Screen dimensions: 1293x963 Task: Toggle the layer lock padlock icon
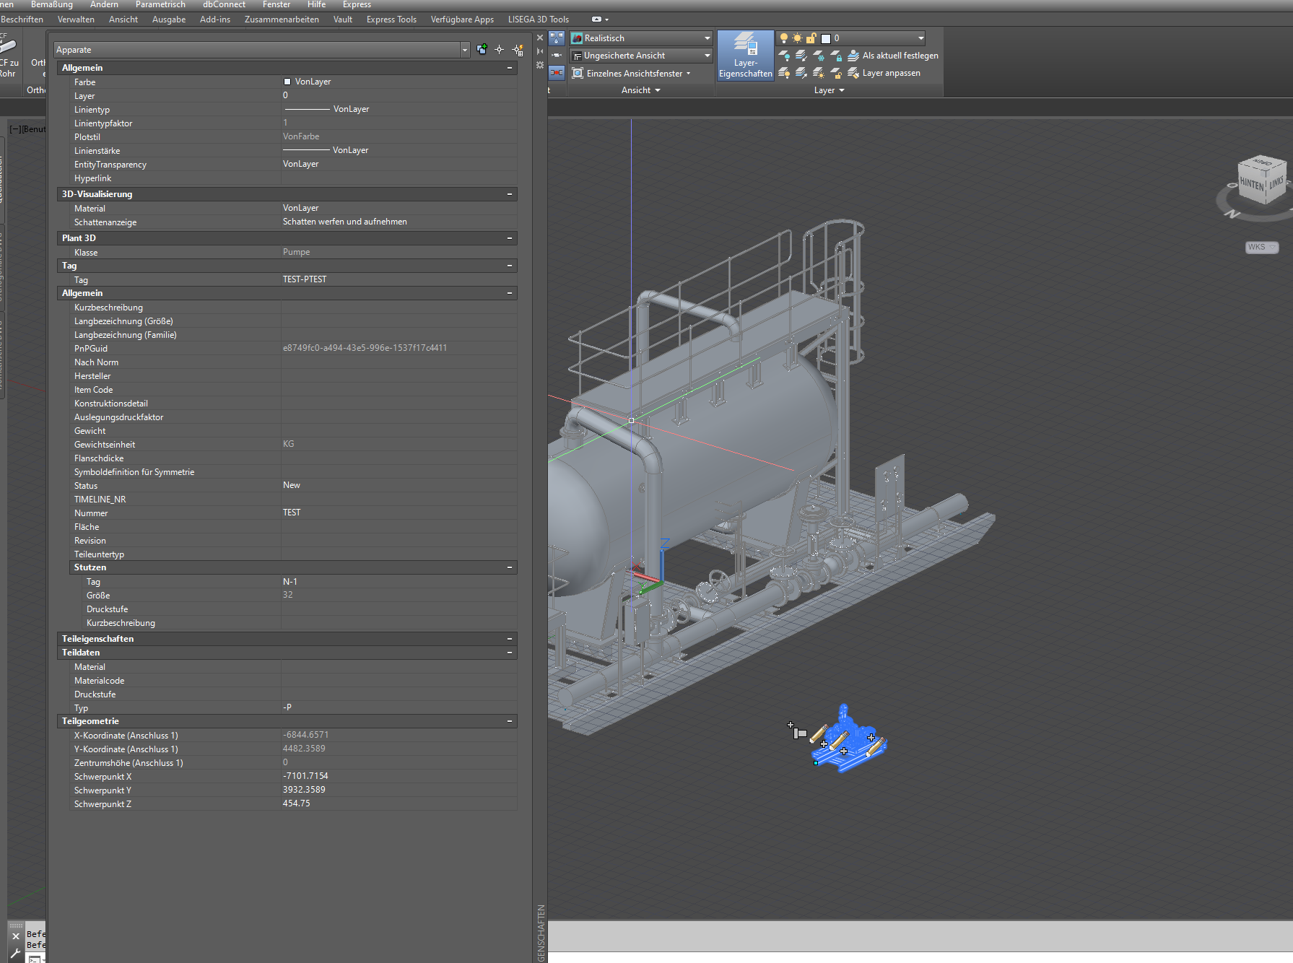811,38
